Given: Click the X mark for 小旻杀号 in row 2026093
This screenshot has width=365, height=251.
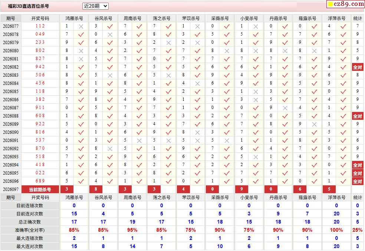Looking at the screenshot, I should coord(256,157).
